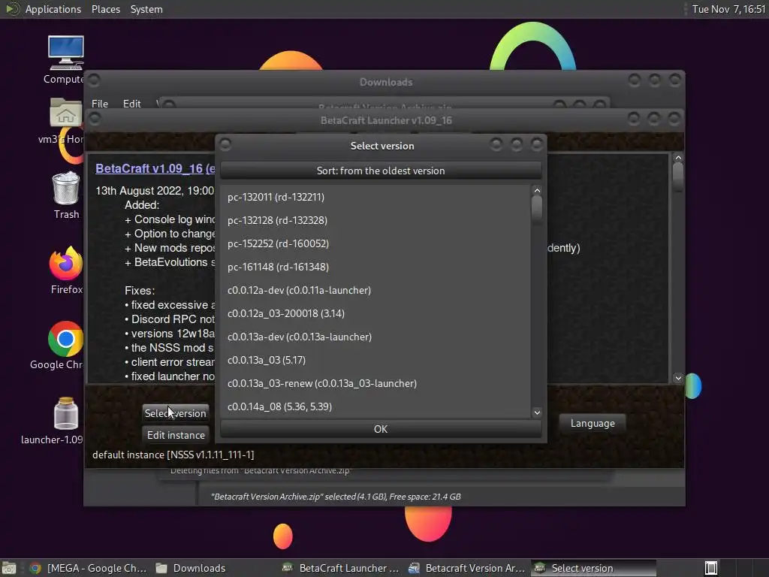Image resolution: width=769 pixels, height=577 pixels.
Task: Click version list scroll-down arrow
Action: [537, 412]
